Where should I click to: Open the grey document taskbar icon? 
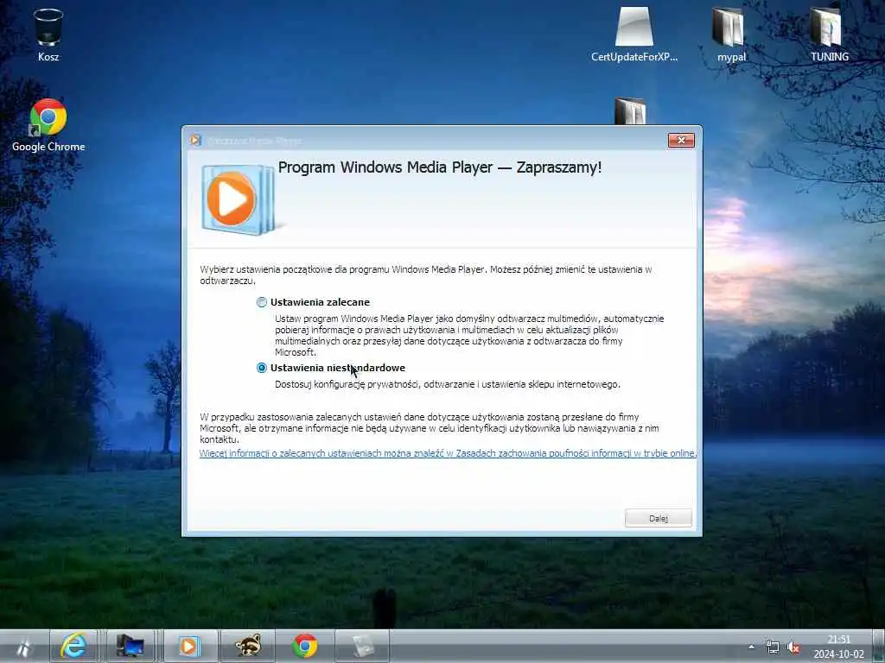(x=362, y=646)
